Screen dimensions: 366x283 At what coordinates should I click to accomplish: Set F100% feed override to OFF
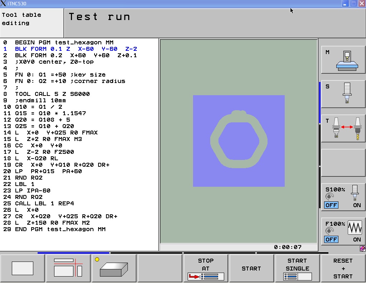tap(331, 239)
